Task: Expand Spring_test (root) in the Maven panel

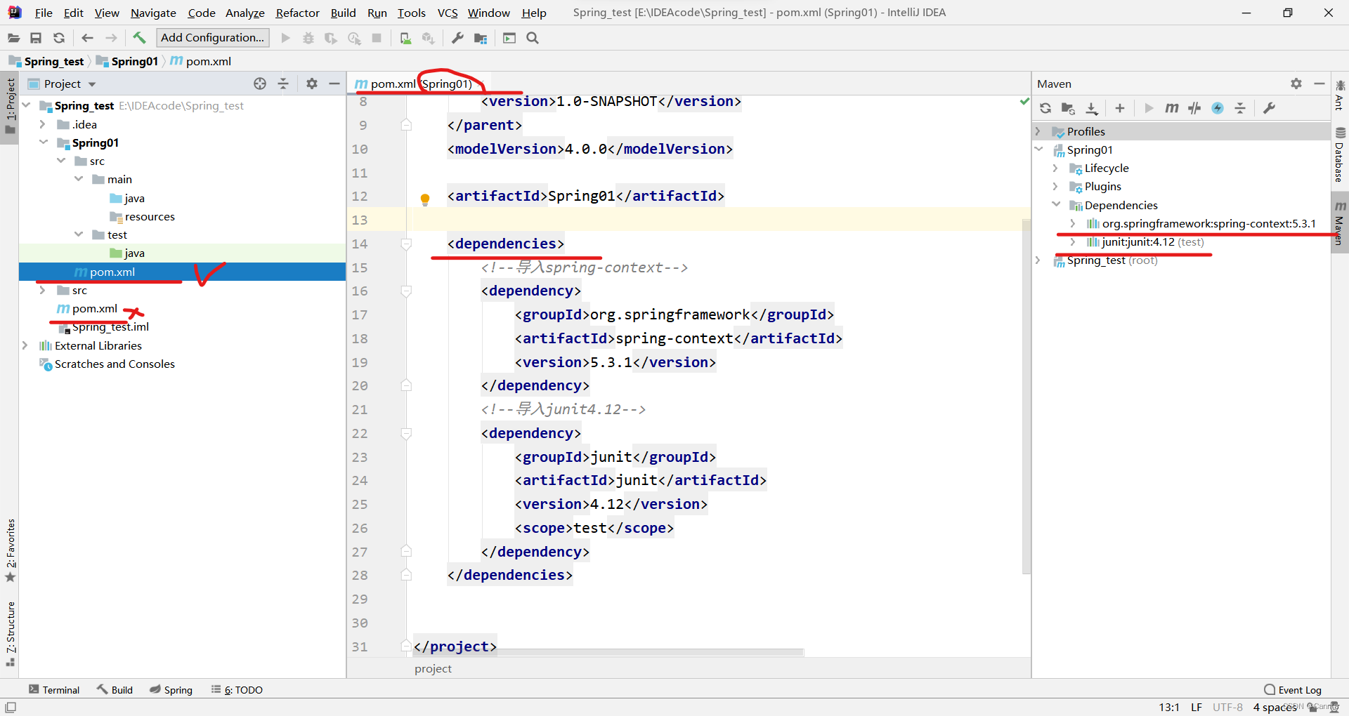Action: click(1038, 260)
